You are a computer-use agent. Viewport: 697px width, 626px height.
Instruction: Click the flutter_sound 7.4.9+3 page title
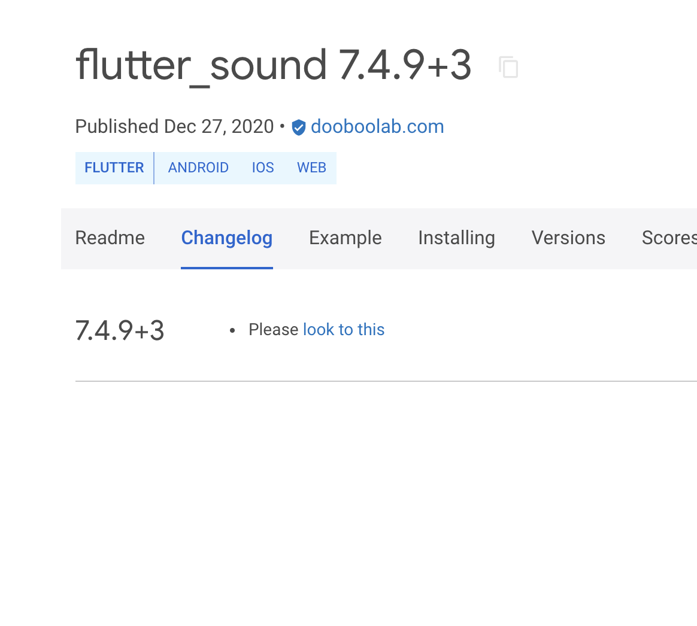click(x=272, y=65)
